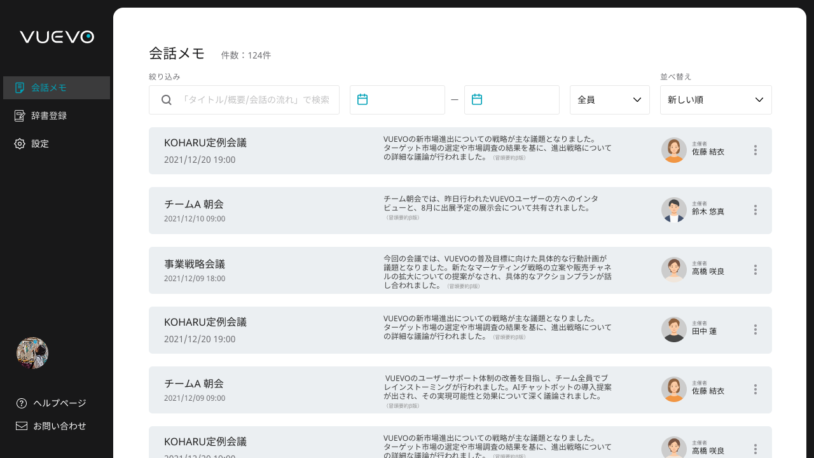814x458 pixels.
Task: Open more options for 事業戦略会議 row
Action: tap(755, 270)
